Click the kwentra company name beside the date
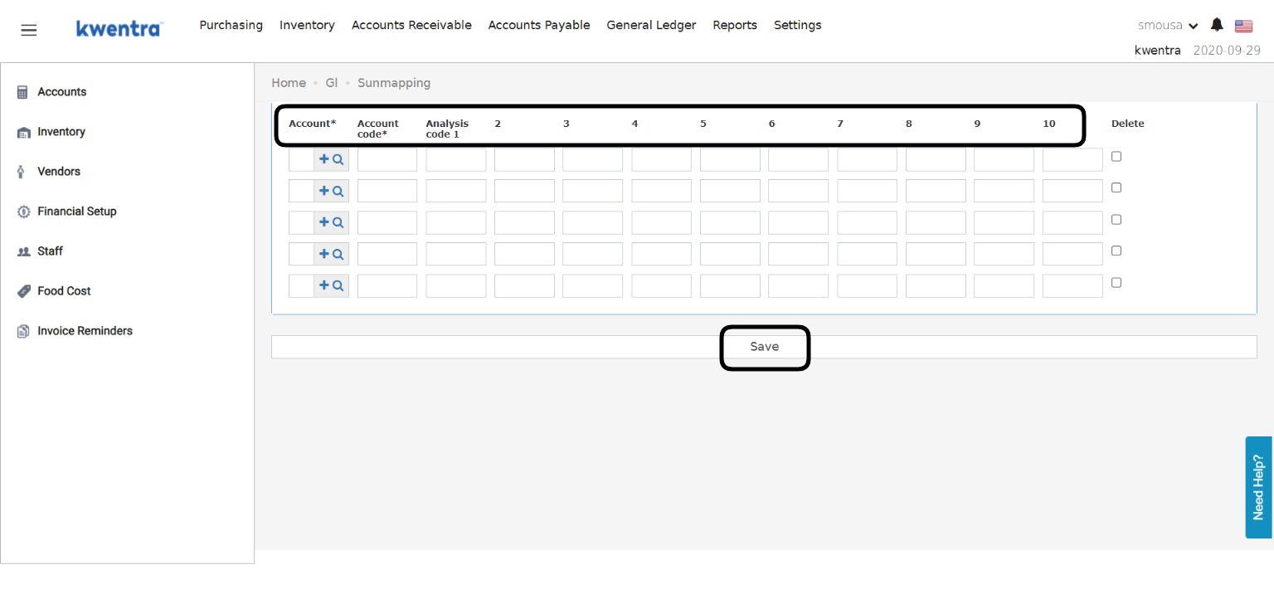 coord(1157,50)
